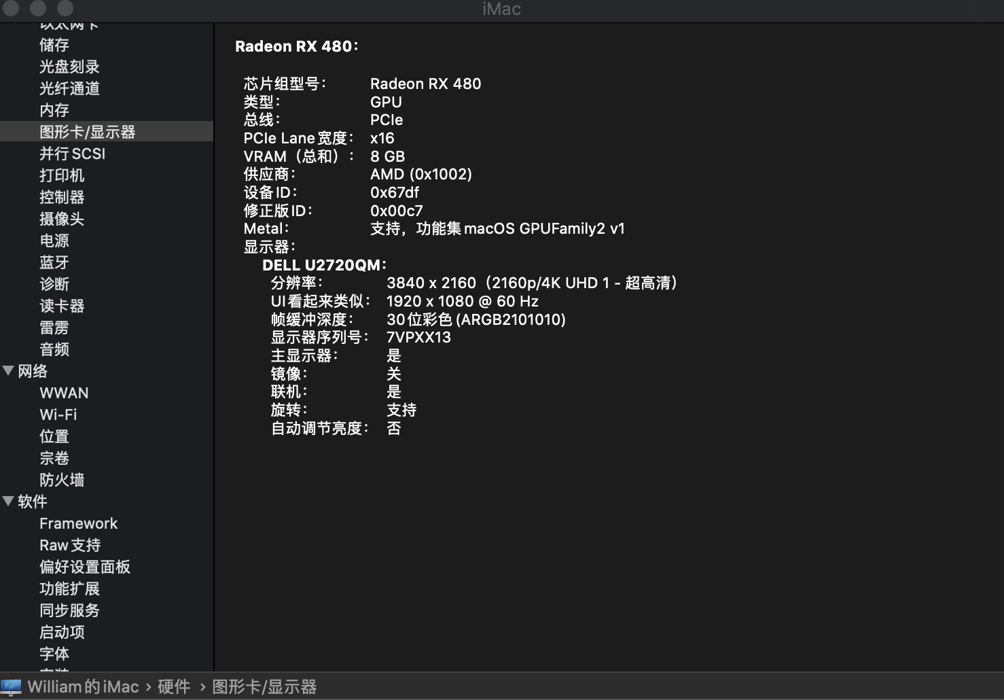Select Framework in the sidebar
The width and height of the screenshot is (1004, 700).
[x=79, y=523]
